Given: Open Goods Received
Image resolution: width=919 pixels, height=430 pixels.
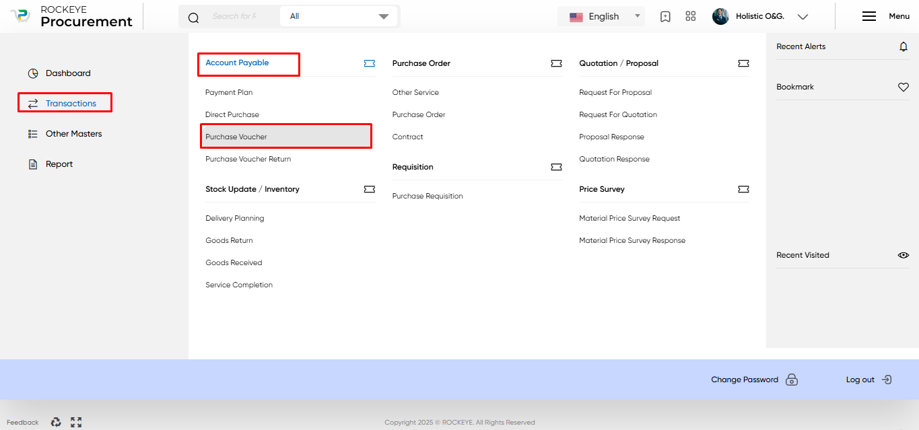Looking at the screenshot, I should [234, 262].
